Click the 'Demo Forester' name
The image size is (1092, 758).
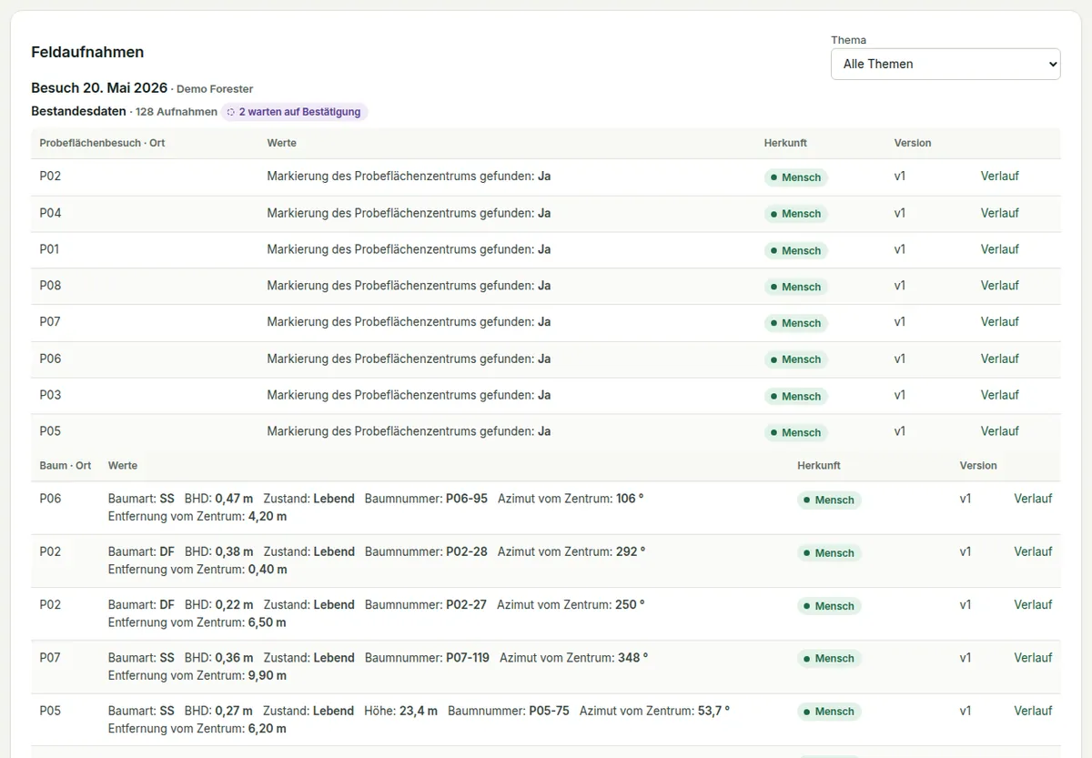(215, 89)
